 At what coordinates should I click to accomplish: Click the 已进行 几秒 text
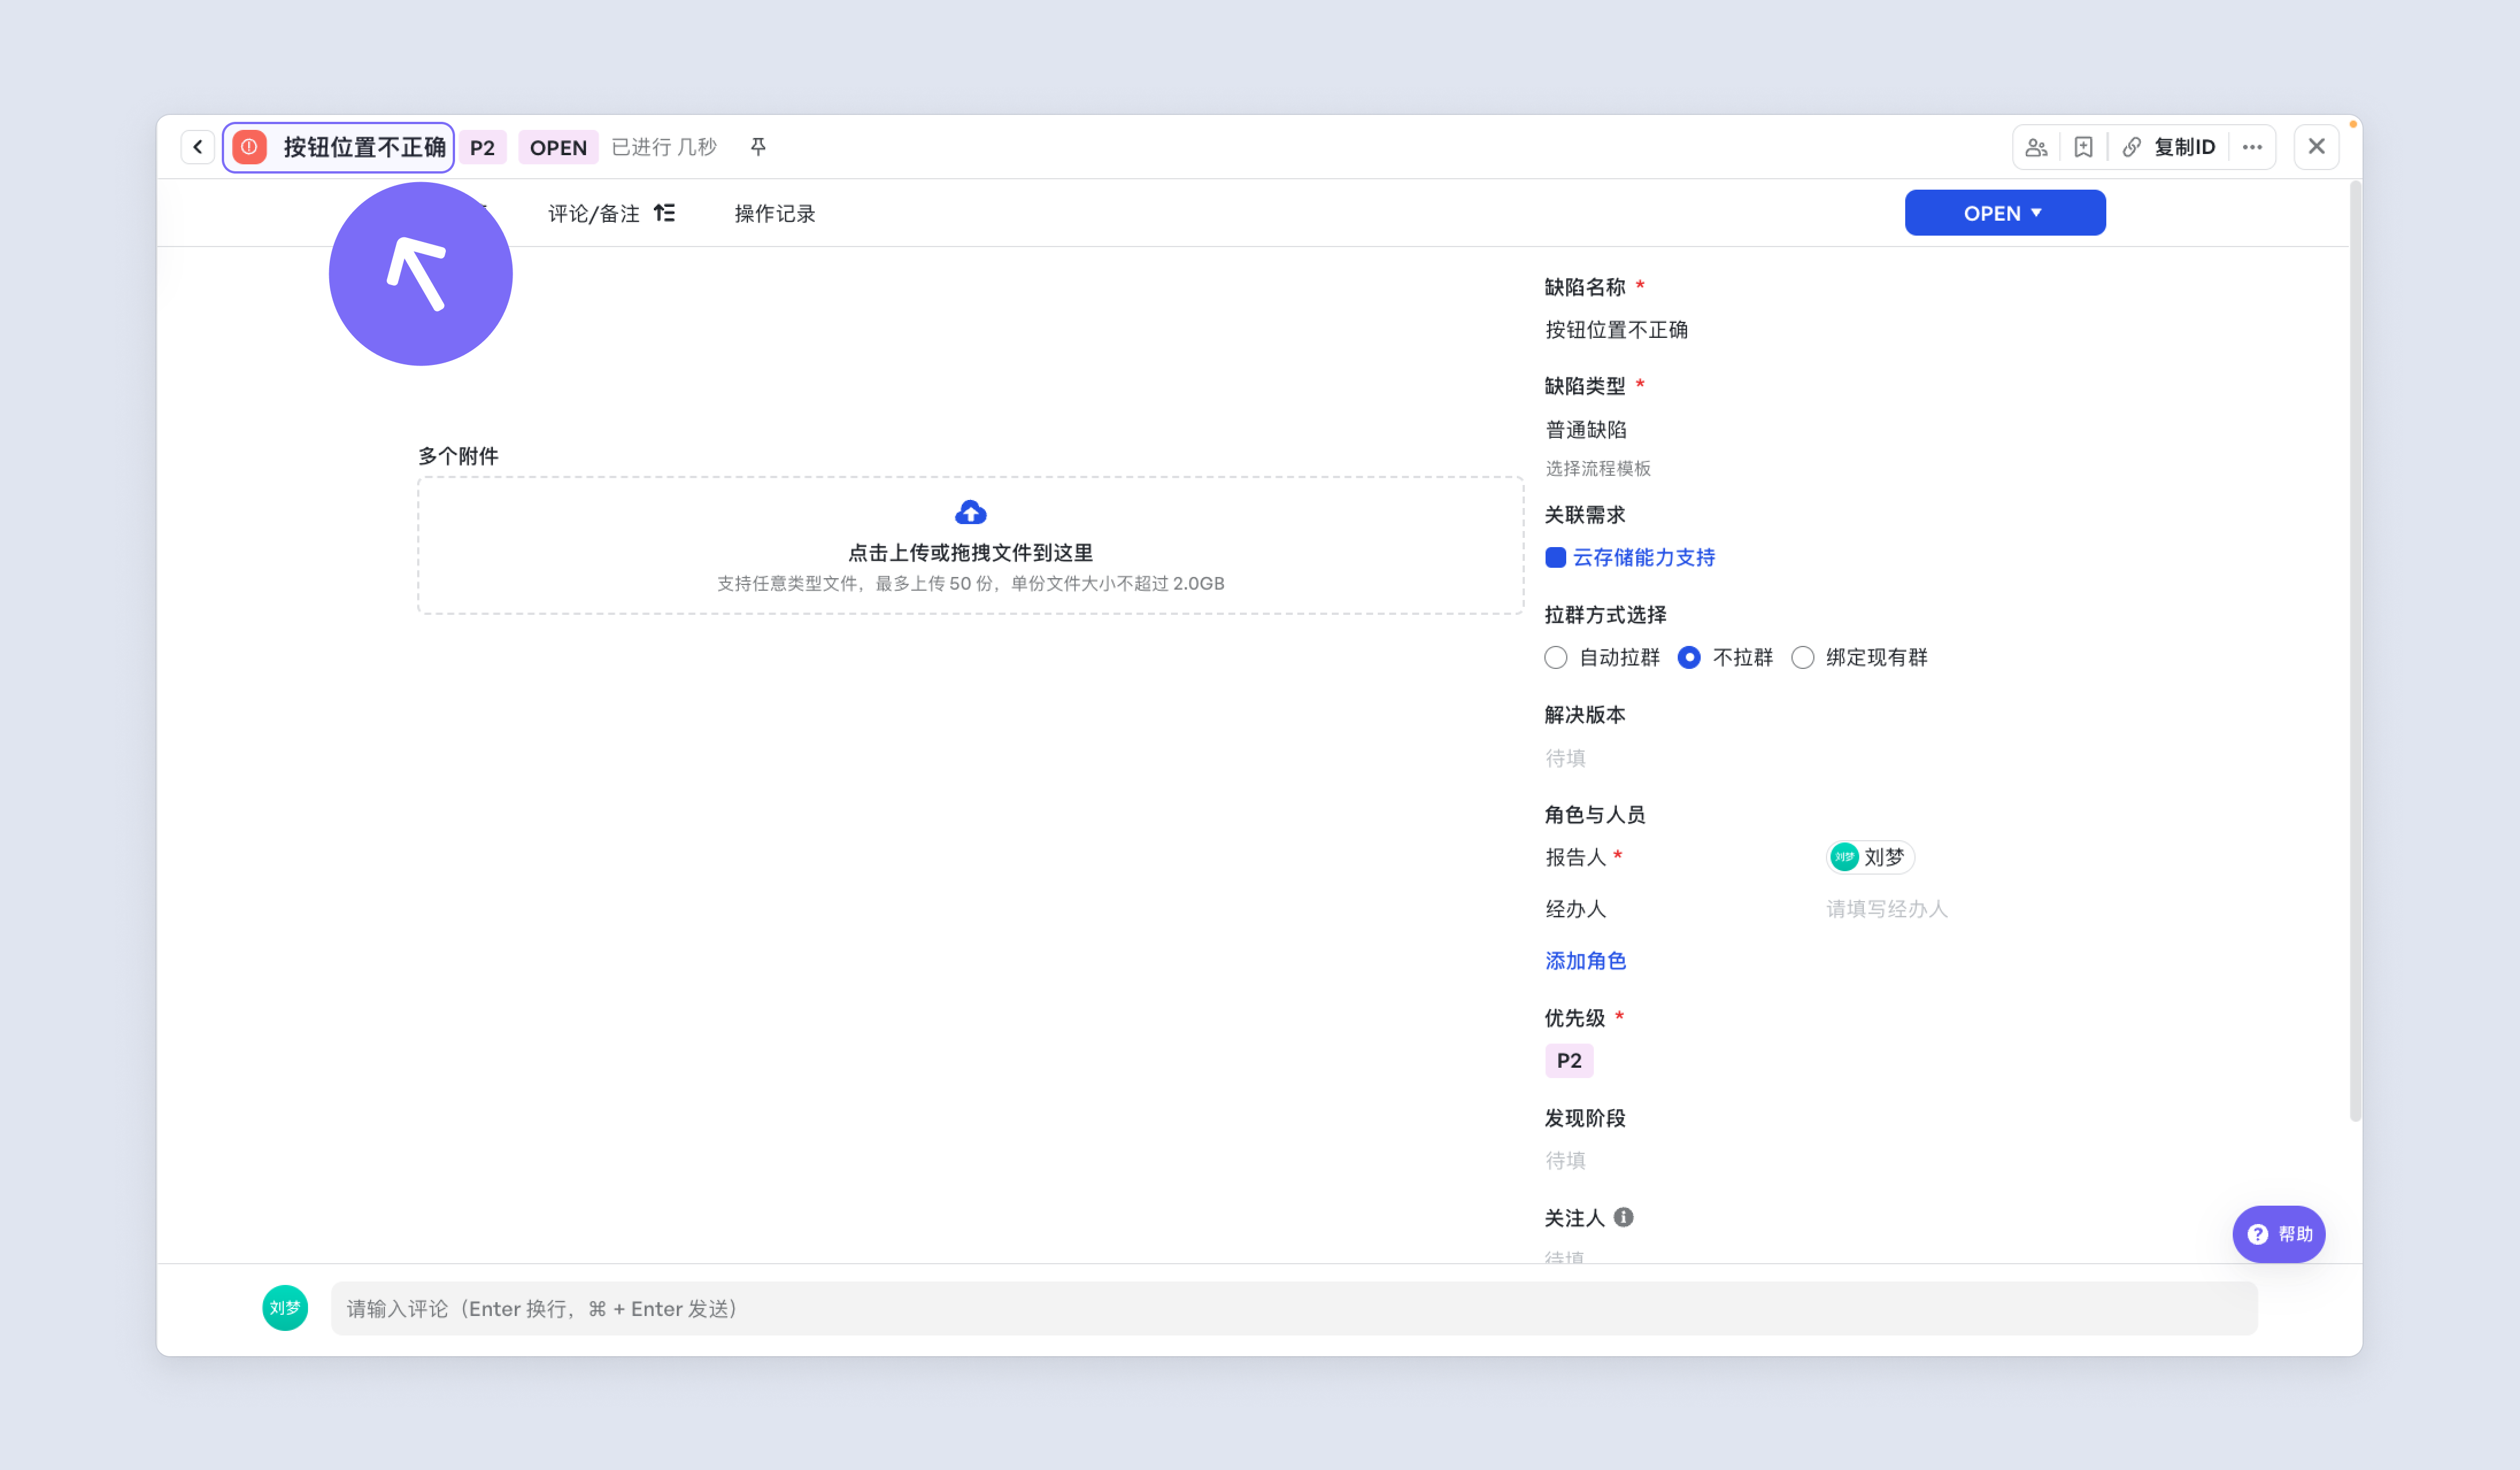tap(664, 148)
